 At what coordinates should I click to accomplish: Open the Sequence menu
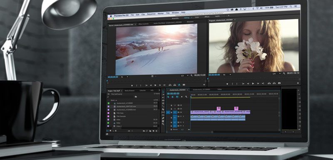151,14
